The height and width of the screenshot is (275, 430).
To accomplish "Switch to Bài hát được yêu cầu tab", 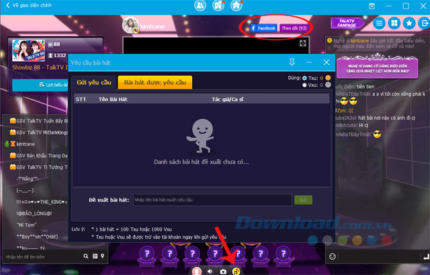I will (x=155, y=82).
